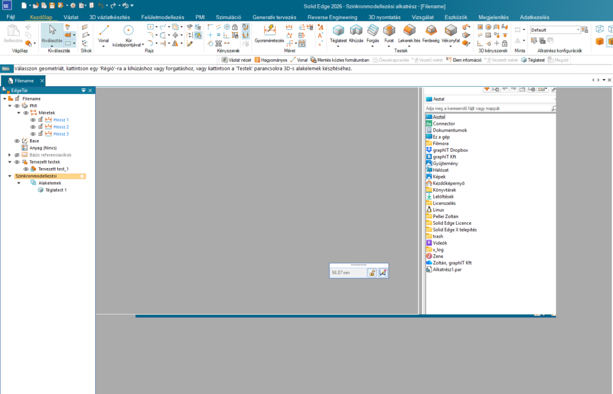
Task: Click Mentés köztes formátumban button
Action: [x=339, y=60]
